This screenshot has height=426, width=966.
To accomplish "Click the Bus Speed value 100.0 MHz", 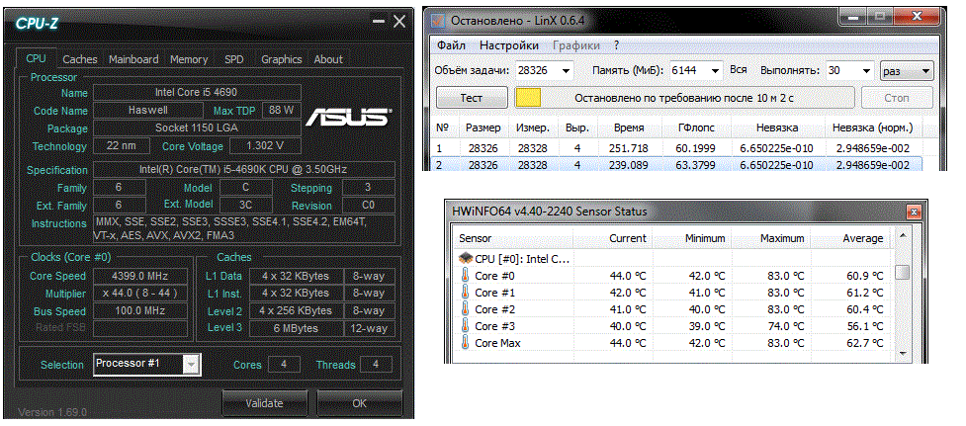I will [x=140, y=311].
